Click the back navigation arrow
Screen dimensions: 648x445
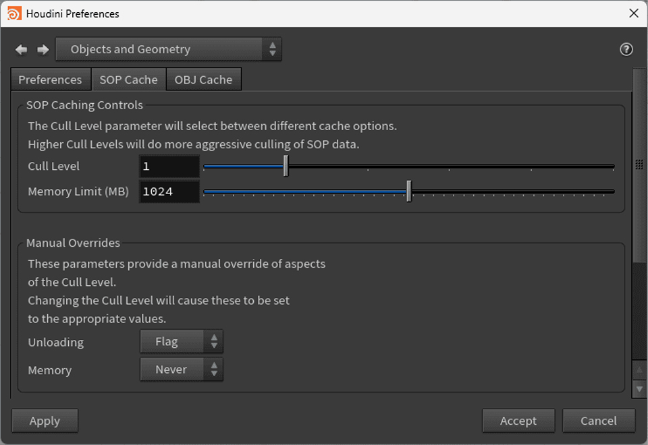21,49
